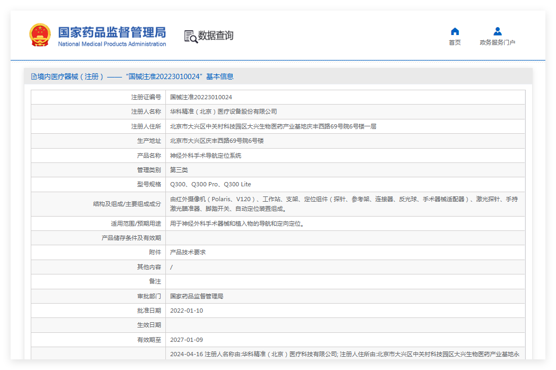Select 用于神经外科手术器械和植入物 usage text
556x370 pixels.
pos(237,223)
